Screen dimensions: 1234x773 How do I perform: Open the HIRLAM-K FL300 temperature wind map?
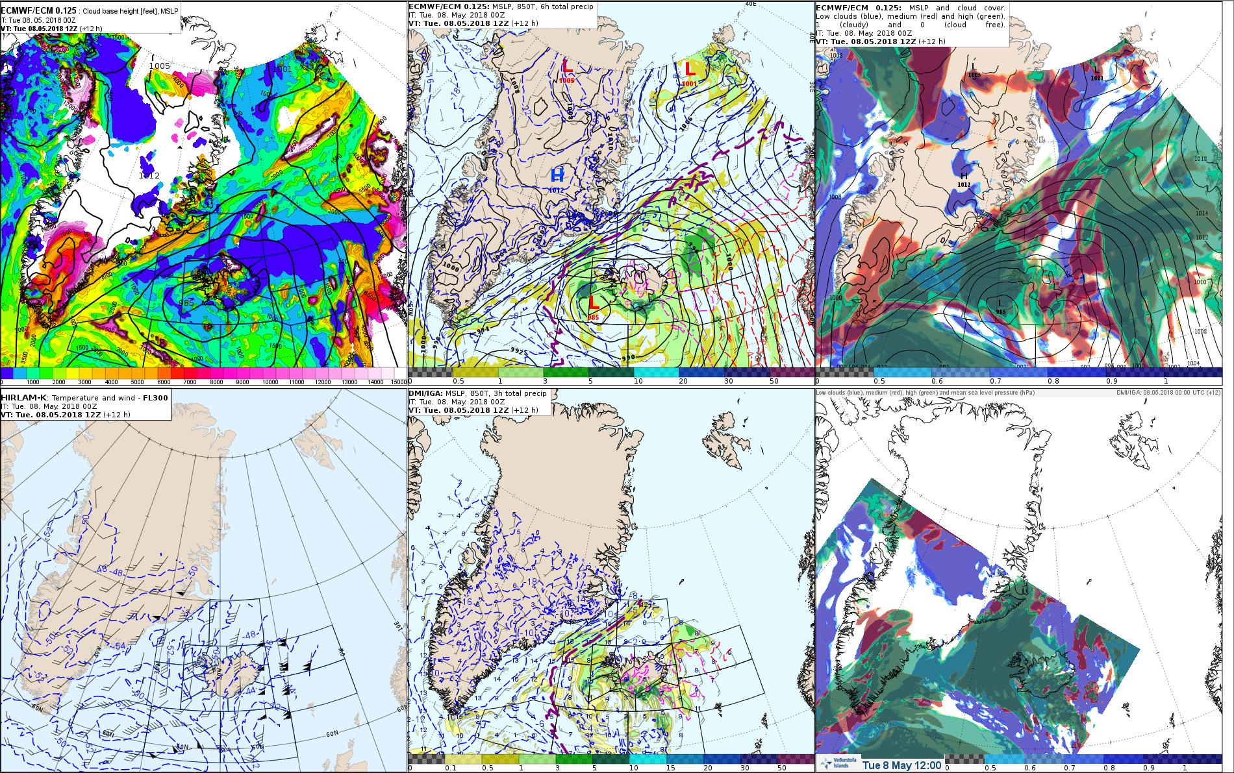pos(203,580)
